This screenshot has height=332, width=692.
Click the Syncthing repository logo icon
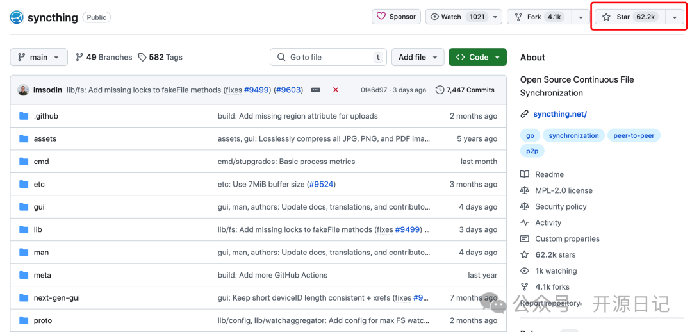tap(17, 17)
